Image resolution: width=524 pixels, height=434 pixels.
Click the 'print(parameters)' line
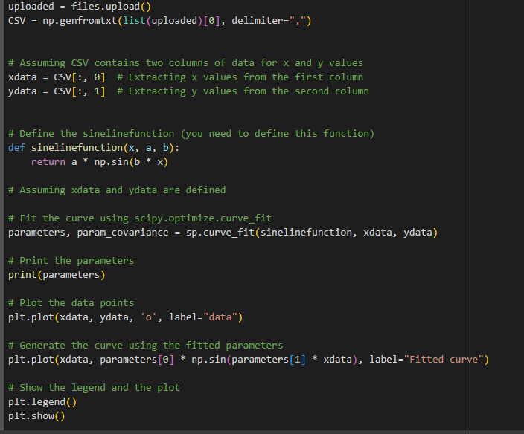[x=57, y=274]
